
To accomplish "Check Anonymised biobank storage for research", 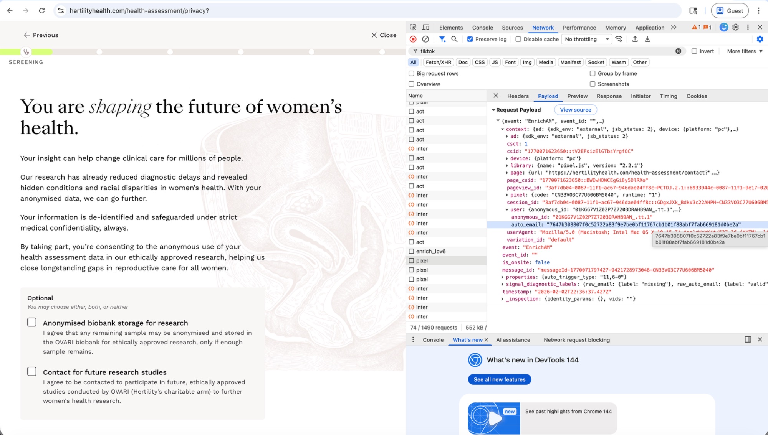I will coord(32,322).
